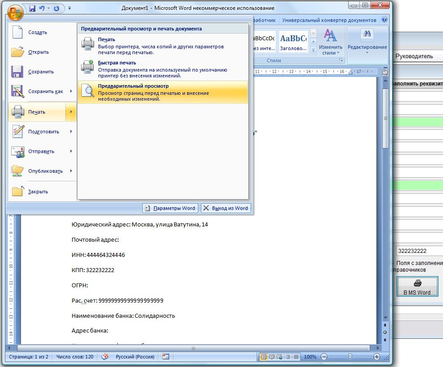Open Изменить стили dropdown

(x=331, y=42)
